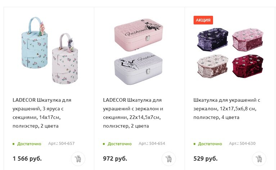
Task: View the pink floral cylinder box picture
Action: tap(65, 59)
